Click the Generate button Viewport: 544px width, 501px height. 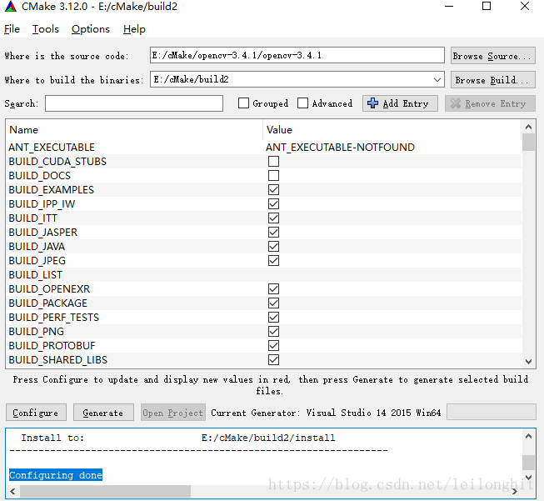tap(103, 413)
